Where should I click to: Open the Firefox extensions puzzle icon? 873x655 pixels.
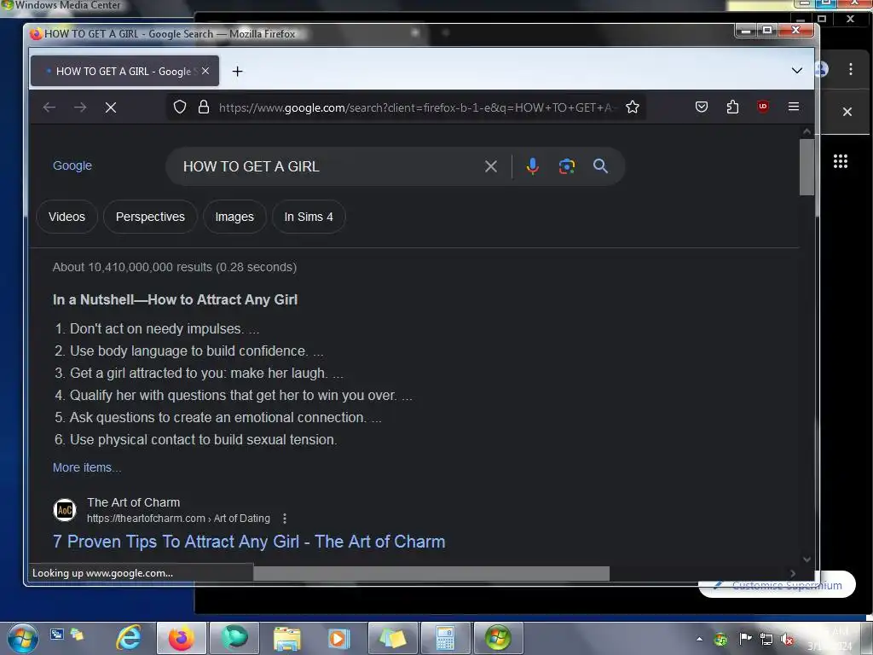coord(732,107)
